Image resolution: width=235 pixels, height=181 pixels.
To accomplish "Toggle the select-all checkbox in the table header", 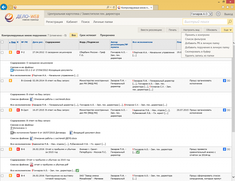I will [3, 42].
